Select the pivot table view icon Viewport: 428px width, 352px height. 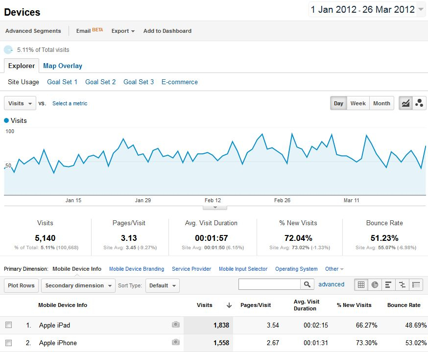416,284
